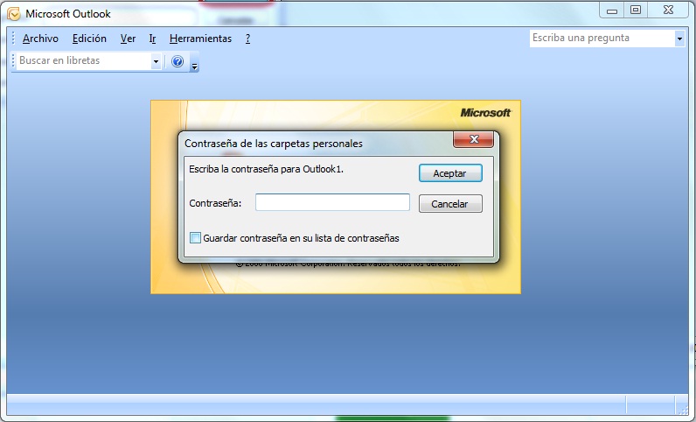Open the Herramientas menu

[200, 39]
